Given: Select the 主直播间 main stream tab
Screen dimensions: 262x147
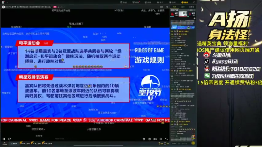Looking at the screenshot, I should (x=14, y=143).
